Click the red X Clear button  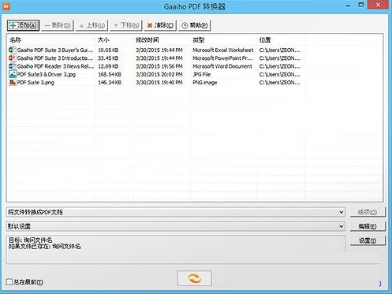[160, 25]
